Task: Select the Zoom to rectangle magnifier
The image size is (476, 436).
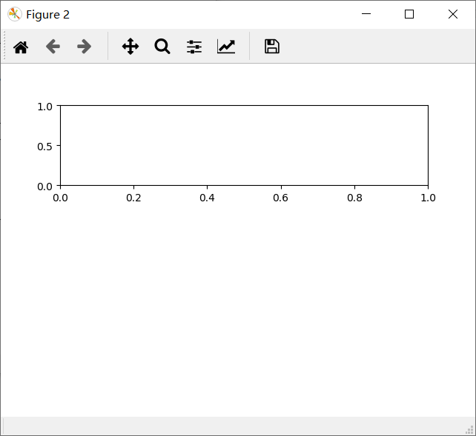Action: click(162, 47)
